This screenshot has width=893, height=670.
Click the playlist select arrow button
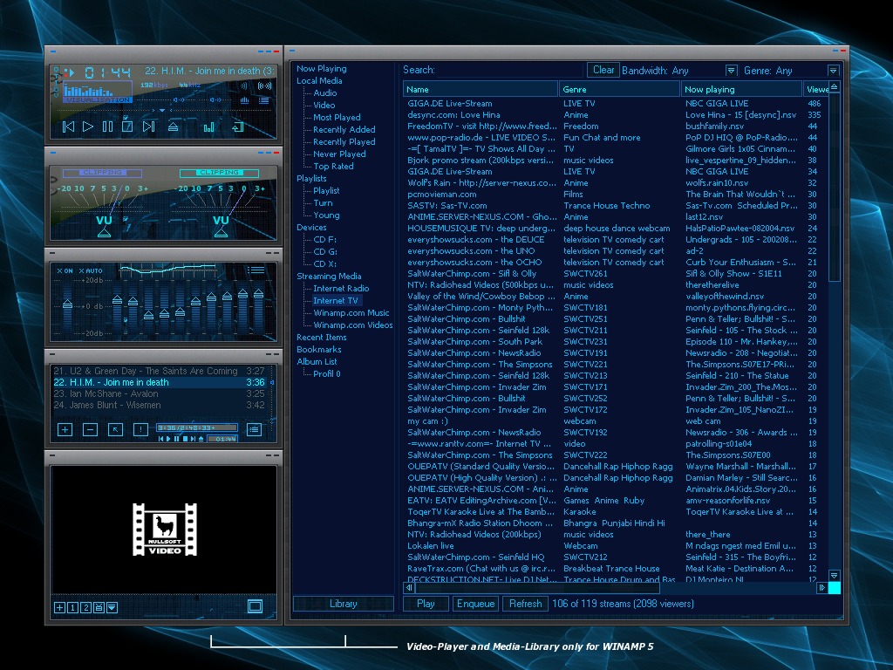pos(116,429)
